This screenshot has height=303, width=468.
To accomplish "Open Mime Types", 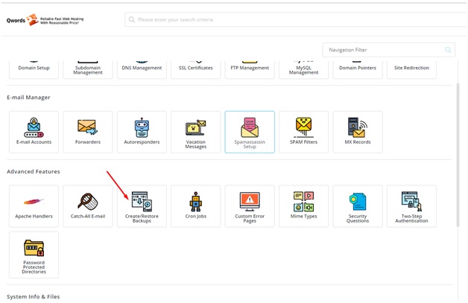I will (x=303, y=205).
